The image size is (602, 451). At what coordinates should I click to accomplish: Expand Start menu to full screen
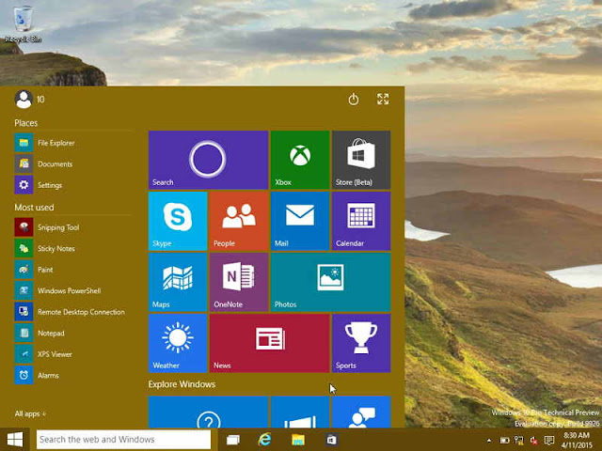pos(383,99)
